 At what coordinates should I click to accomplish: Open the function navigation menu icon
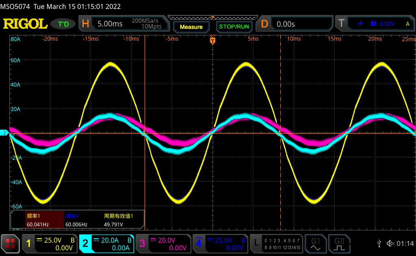click(10, 243)
